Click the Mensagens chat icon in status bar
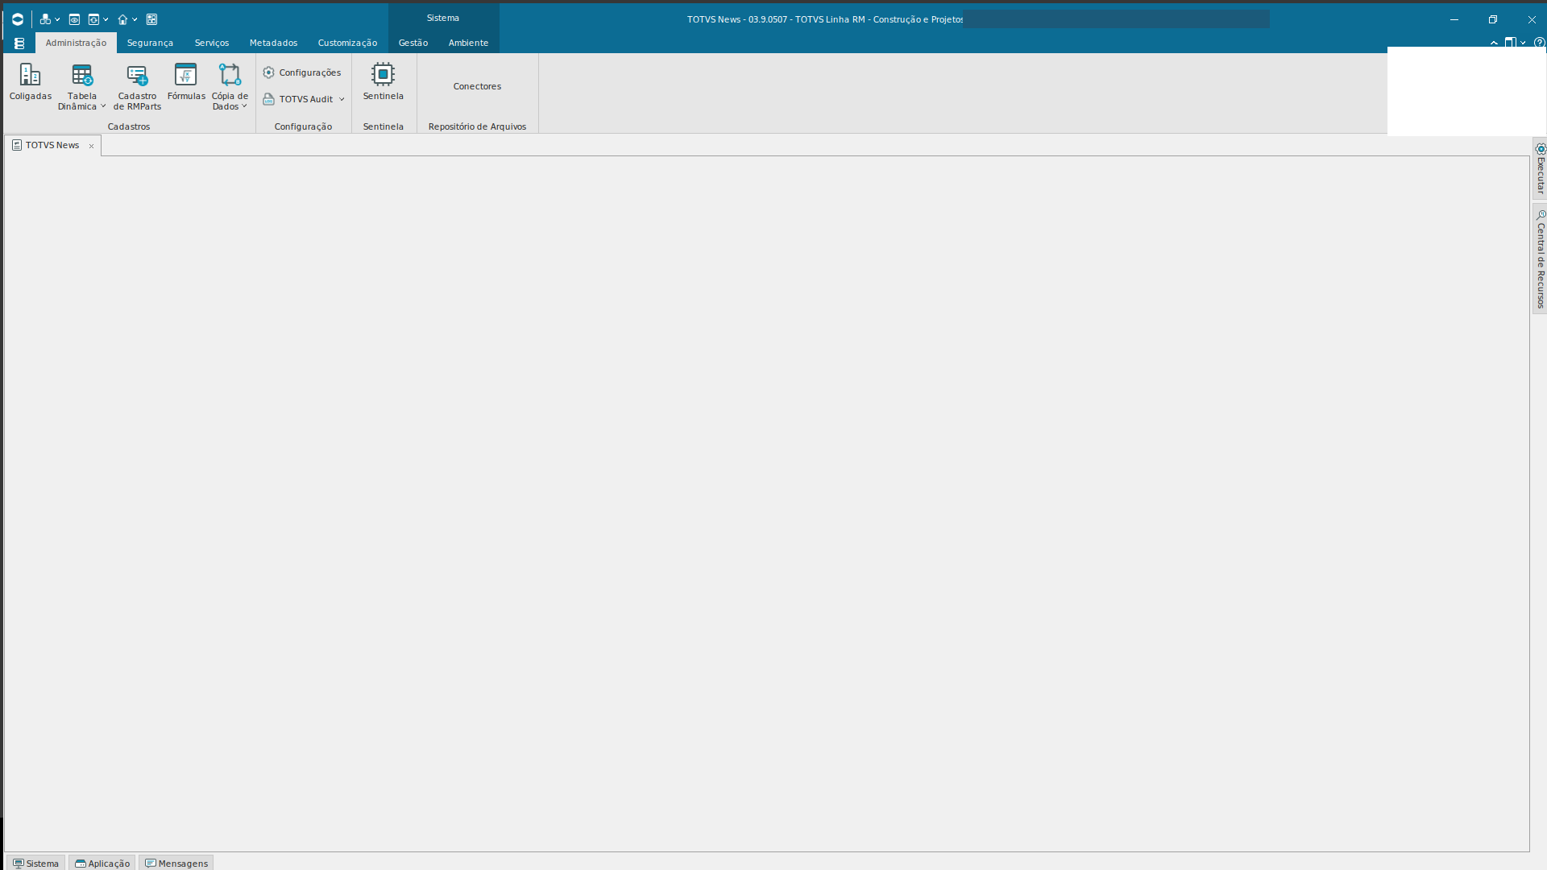 click(150, 863)
